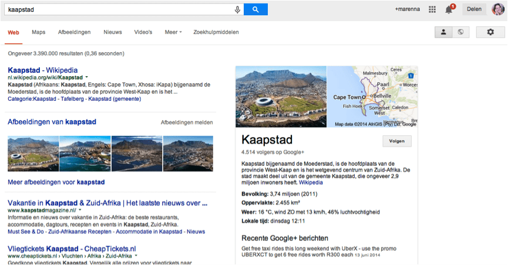508x265 pixels.
Task: Open the Categorie:Kaapstad sitelink
Action: pyautogui.click(x=32, y=99)
